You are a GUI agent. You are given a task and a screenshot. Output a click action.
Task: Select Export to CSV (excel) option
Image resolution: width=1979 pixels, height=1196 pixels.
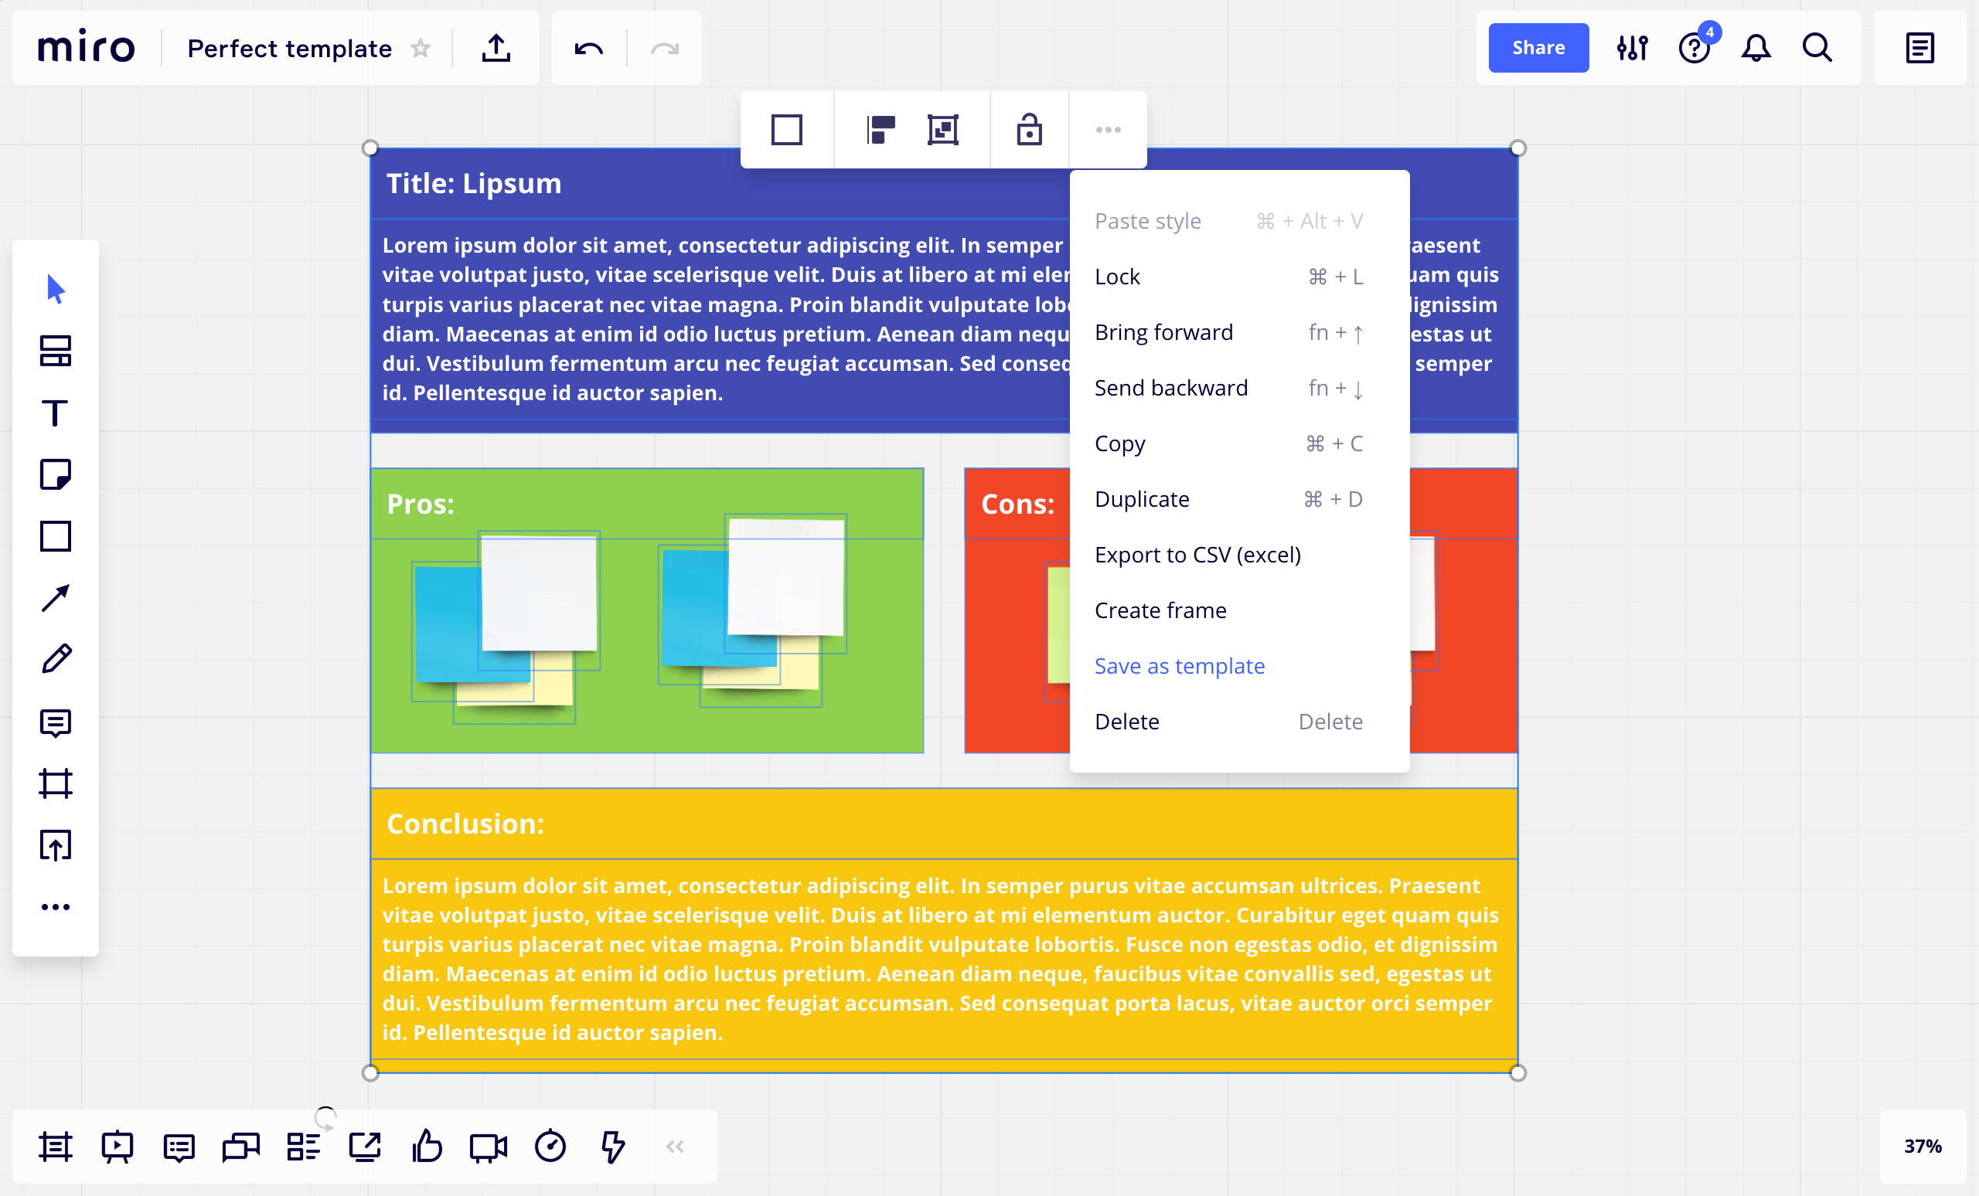1197,555
